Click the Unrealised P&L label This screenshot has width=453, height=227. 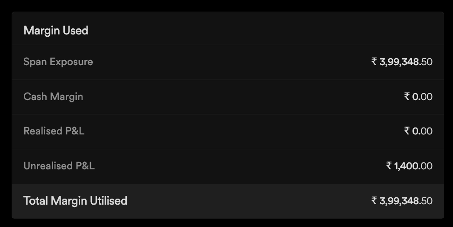click(59, 166)
